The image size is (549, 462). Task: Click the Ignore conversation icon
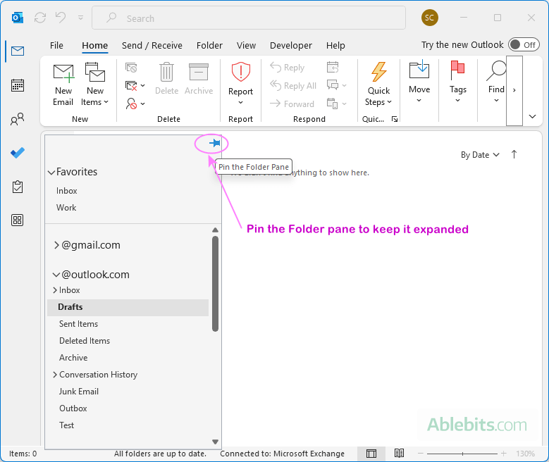point(131,68)
